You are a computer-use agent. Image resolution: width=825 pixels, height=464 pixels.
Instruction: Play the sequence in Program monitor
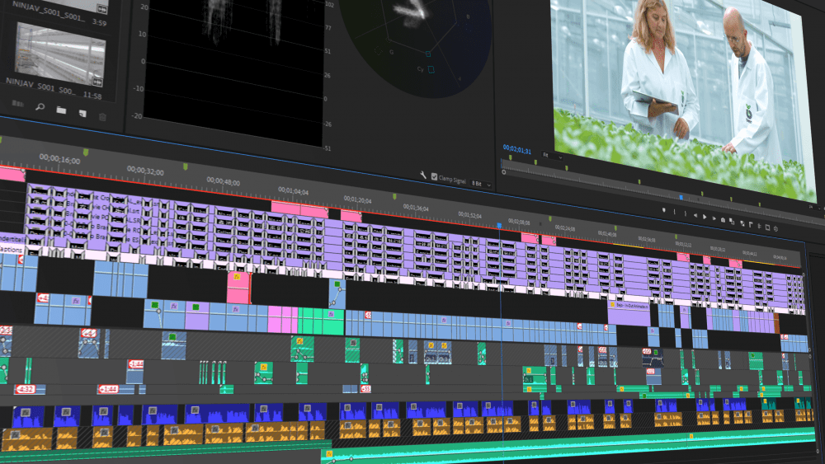(705, 217)
